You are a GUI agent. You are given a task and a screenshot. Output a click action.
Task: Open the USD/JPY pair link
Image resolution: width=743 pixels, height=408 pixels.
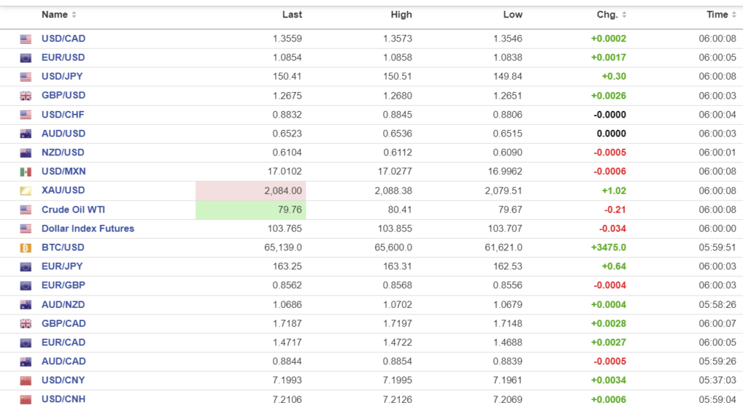click(63, 76)
